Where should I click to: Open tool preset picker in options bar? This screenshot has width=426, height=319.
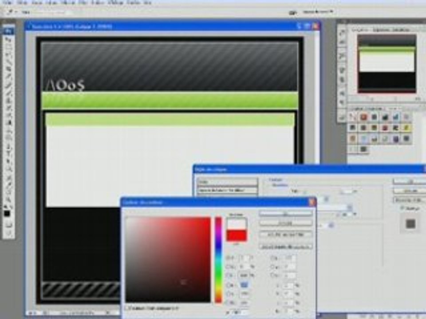click(x=12, y=12)
